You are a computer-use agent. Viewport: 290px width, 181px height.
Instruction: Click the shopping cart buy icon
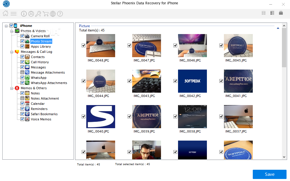[x=46, y=14]
